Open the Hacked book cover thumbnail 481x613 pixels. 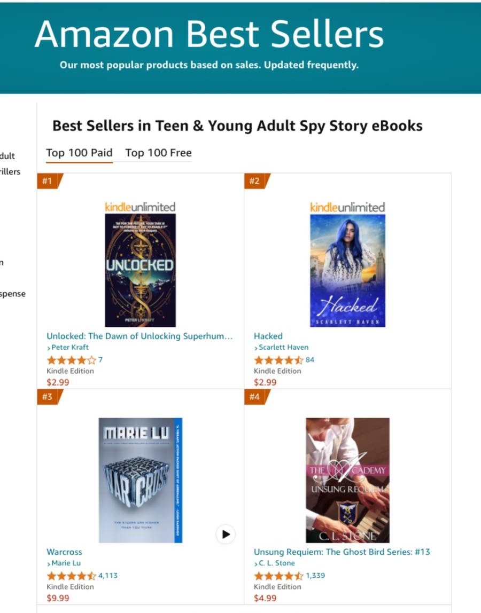coord(347,270)
